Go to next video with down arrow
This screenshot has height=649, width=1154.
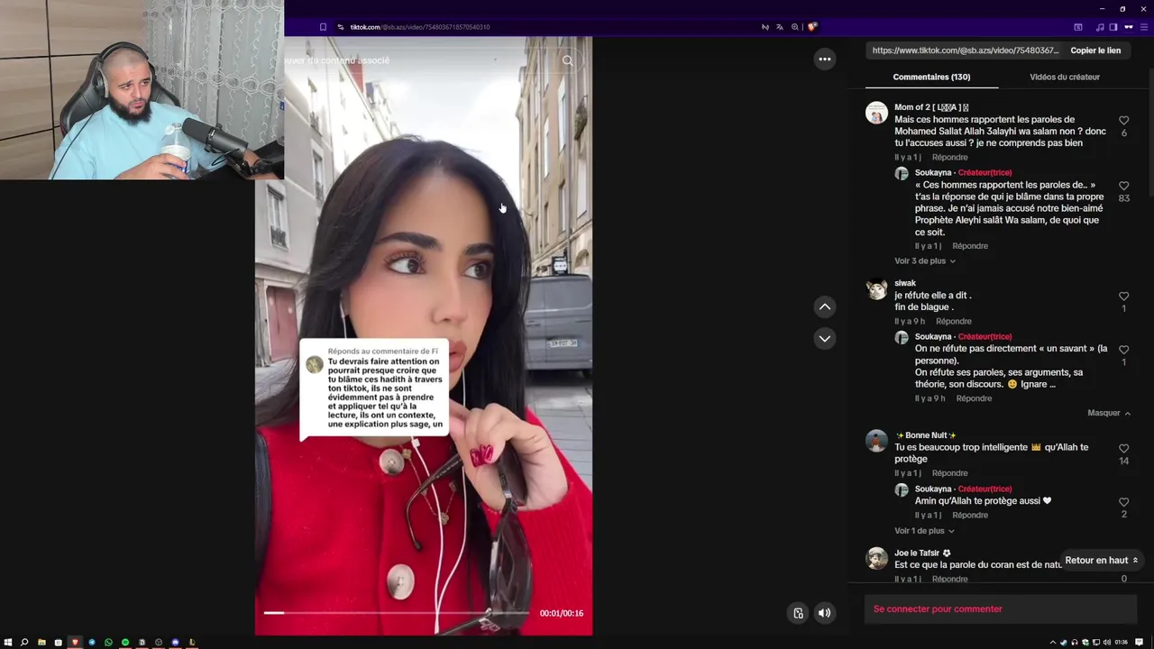coord(824,338)
